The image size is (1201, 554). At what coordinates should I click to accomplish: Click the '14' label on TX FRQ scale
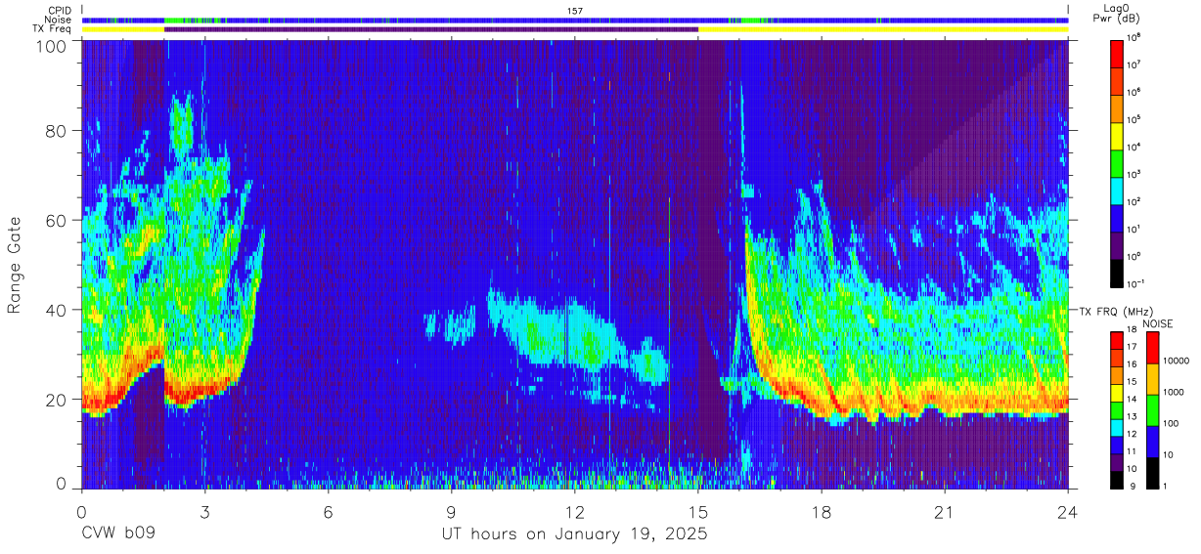pyautogui.click(x=1132, y=400)
